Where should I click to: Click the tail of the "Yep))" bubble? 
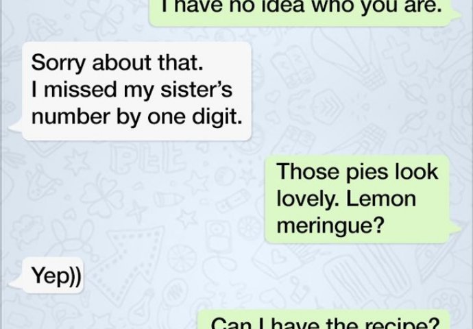(16, 283)
